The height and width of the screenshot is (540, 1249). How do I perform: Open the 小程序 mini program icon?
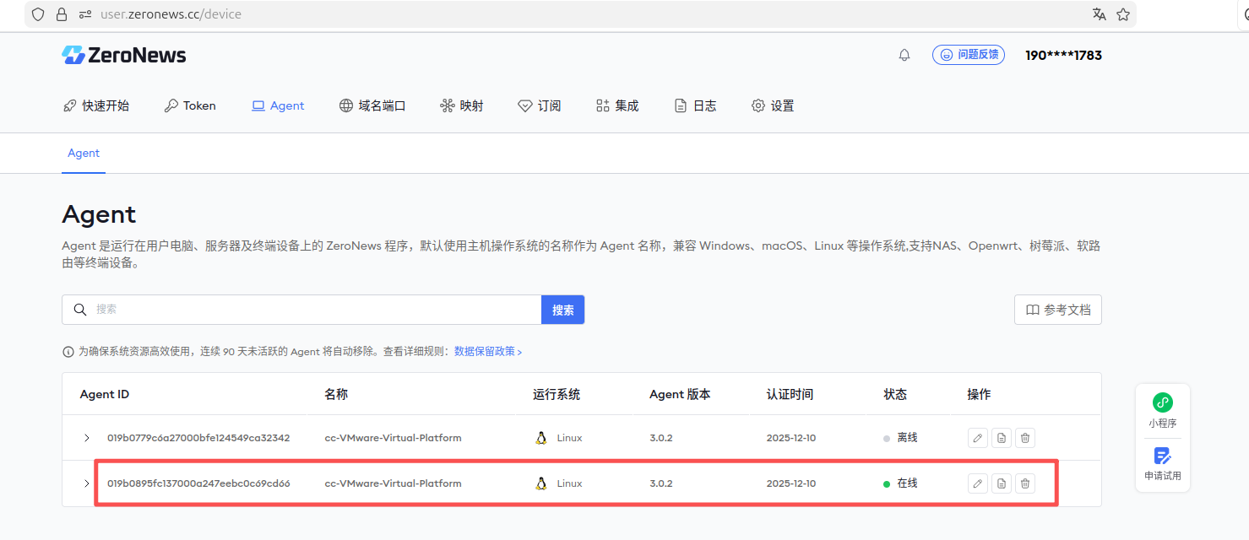pyautogui.click(x=1162, y=403)
